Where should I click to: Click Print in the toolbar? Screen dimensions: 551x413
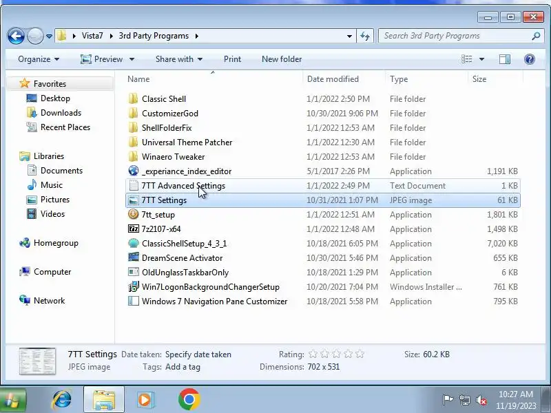[x=232, y=59]
